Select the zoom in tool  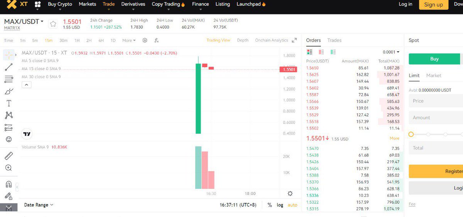tap(8, 168)
